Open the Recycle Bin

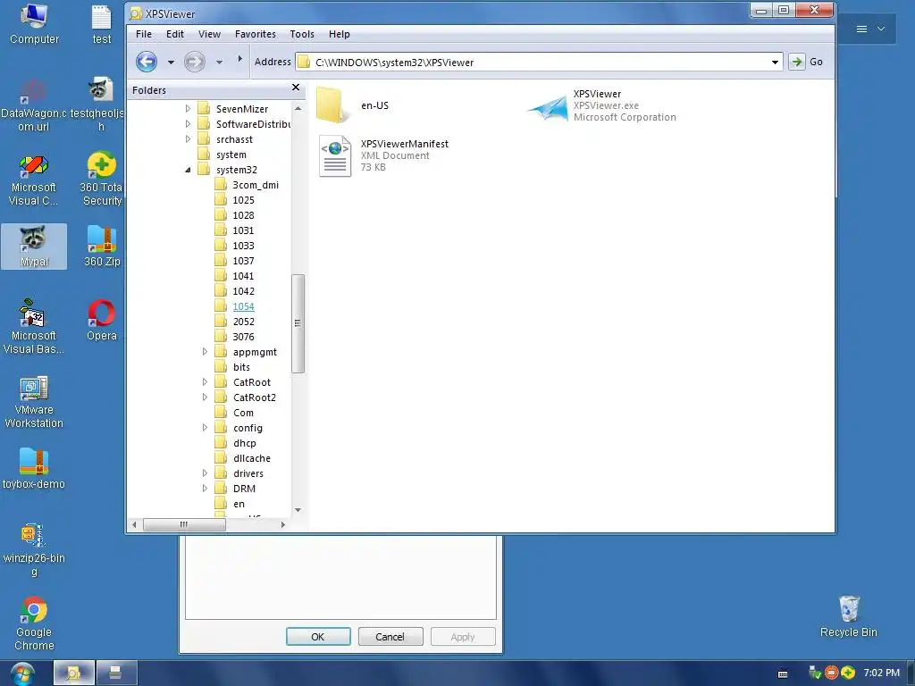pyautogui.click(x=849, y=617)
